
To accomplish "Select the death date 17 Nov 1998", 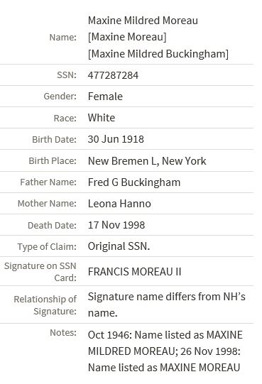I will [x=116, y=225].
